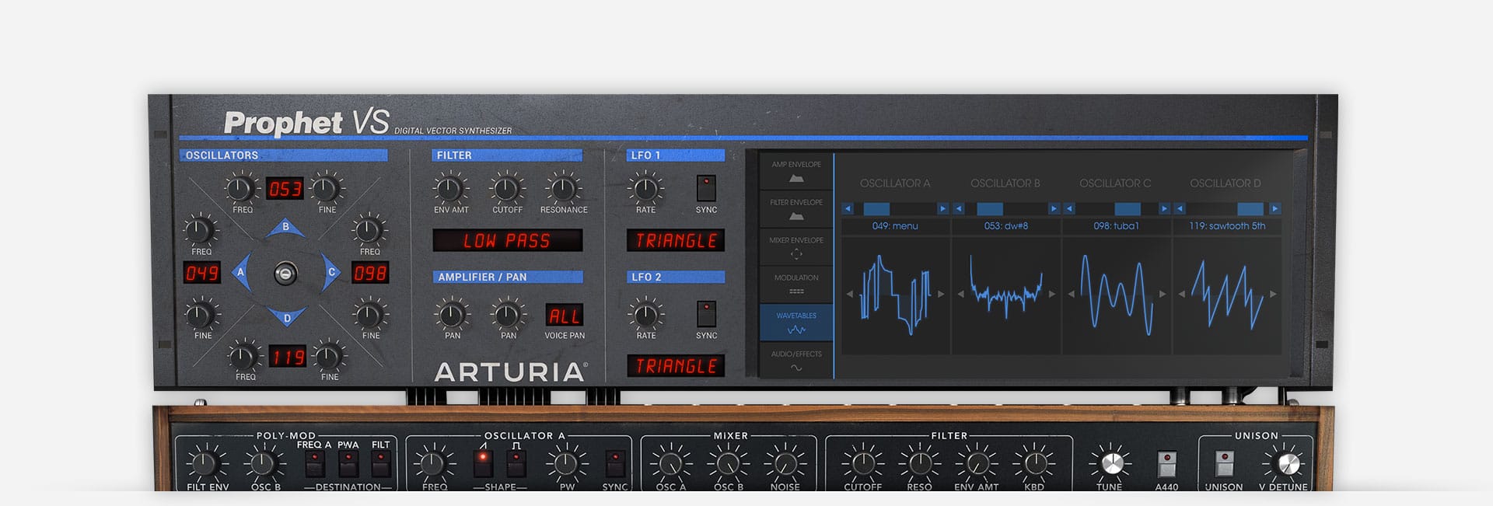Click the LFO 1 RATE knob
1493x506 pixels.
pos(645,189)
